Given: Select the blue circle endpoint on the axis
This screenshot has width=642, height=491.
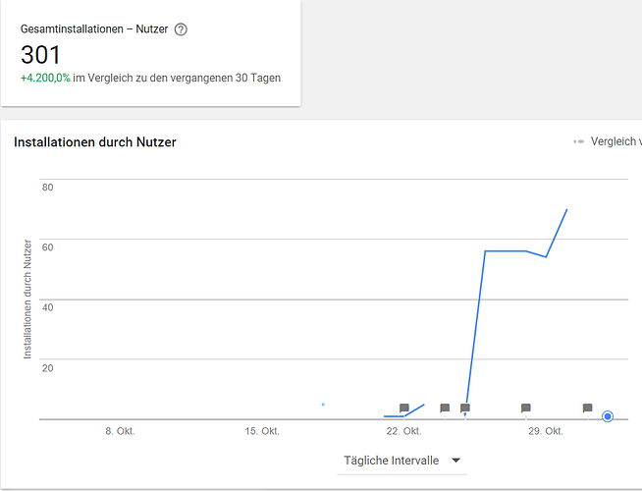Looking at the screenshot, I should [608, 416].
